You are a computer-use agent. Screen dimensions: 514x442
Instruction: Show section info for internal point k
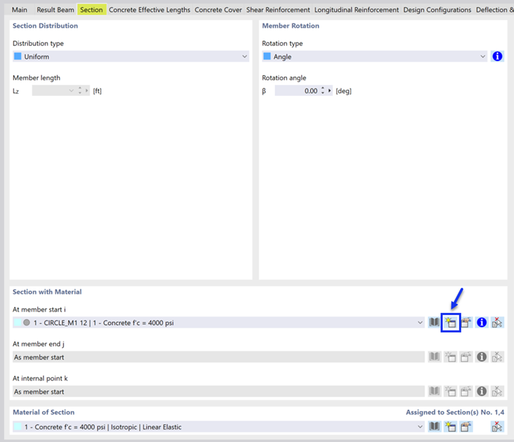pyautogui.click(x=482, y=391)
